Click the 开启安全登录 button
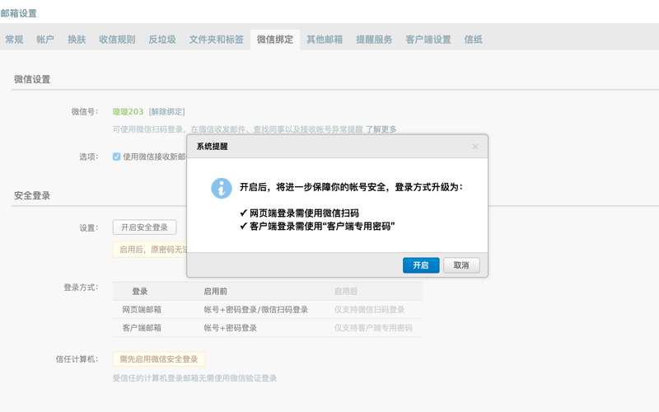Image resolution: width=659 pixels, height=412 pixels. [x=144, y=227]
